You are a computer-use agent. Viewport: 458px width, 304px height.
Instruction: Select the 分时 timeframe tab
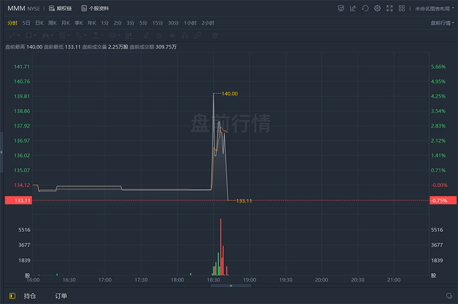click(x=13, y=23)
